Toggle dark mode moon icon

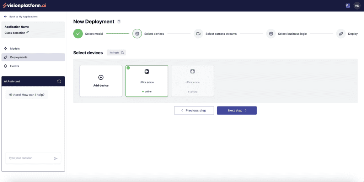(x=348, y=6)
